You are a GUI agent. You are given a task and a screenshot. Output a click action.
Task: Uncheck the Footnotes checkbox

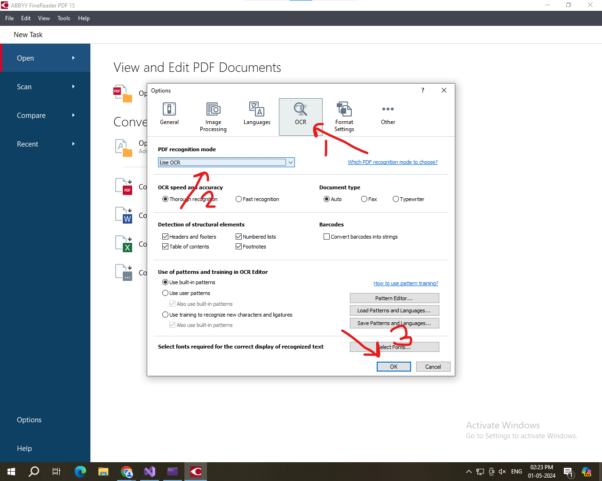pyautogui.click(x=239, y=247)
